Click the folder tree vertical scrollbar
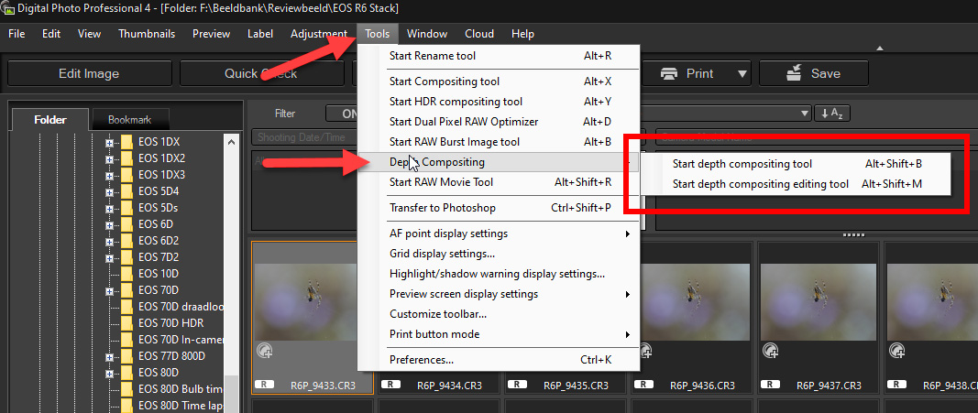 231,275
